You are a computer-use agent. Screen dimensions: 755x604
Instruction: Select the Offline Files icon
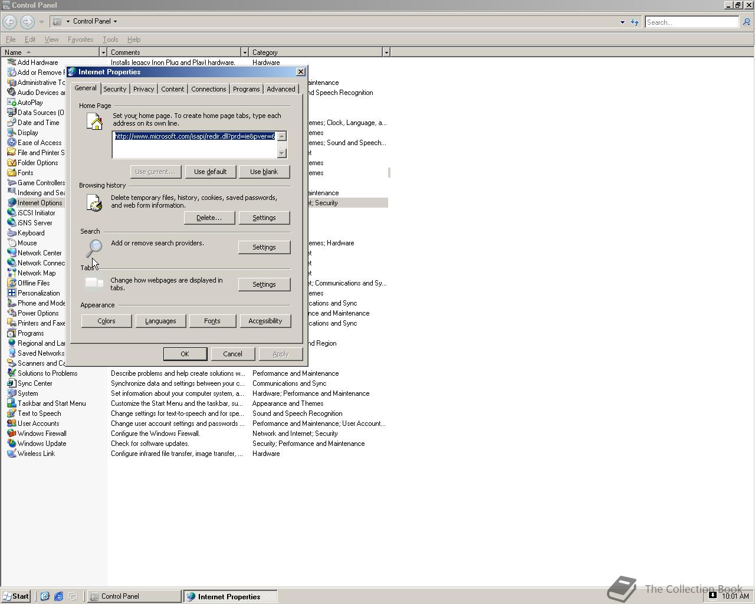(x=11, y=283)
